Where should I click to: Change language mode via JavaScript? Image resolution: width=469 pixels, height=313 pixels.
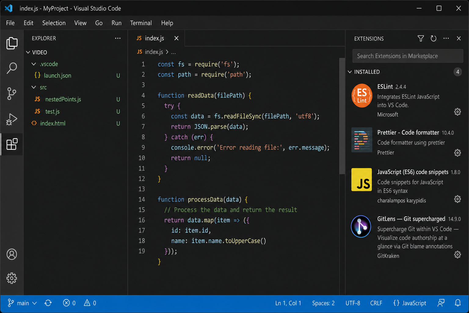[410, 303]
